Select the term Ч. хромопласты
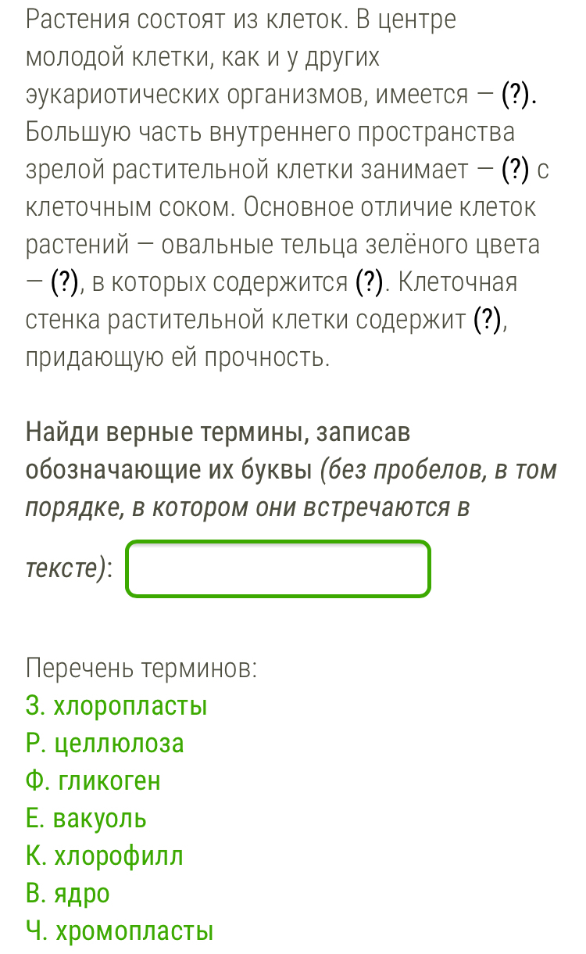 [120, 931]
